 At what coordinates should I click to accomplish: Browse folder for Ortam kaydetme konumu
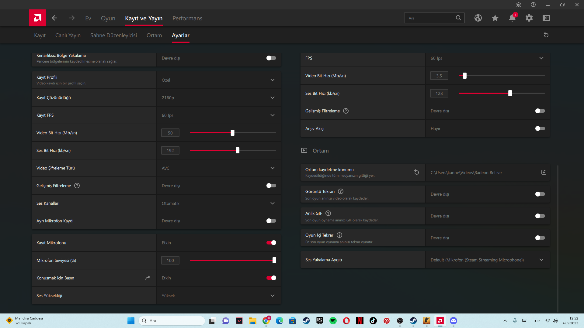coord(544,172)
